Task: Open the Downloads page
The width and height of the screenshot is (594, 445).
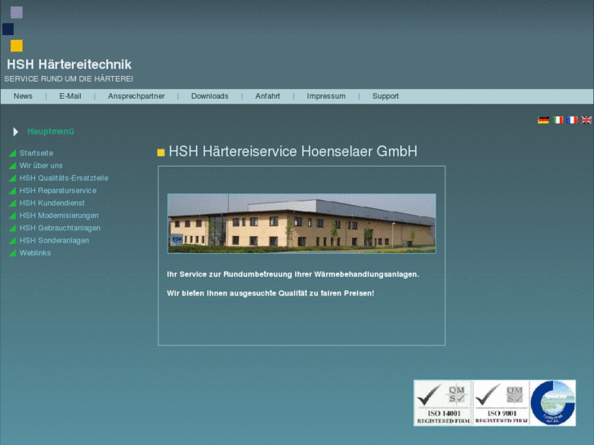Action: point(209,96)
